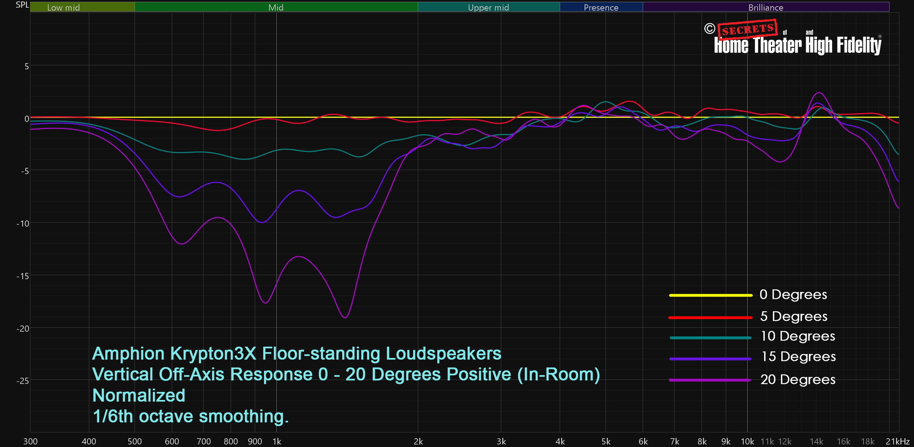The image size is (914, 447).
Task: Select the Presence frequency band
Action: 601,7
